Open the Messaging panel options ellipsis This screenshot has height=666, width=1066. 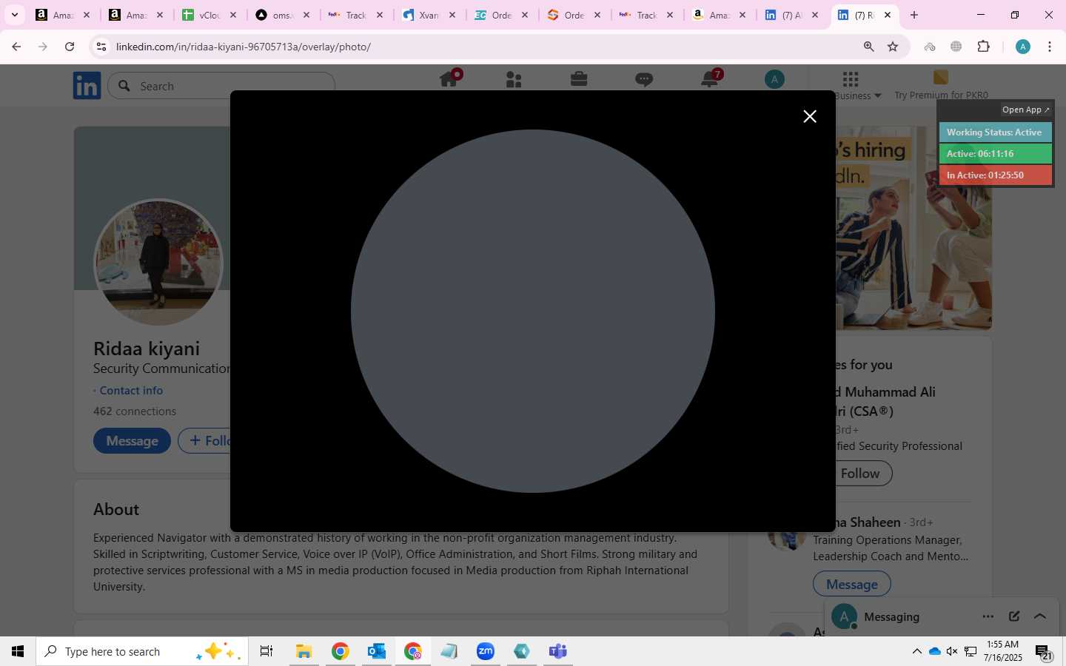pos(988,616)
